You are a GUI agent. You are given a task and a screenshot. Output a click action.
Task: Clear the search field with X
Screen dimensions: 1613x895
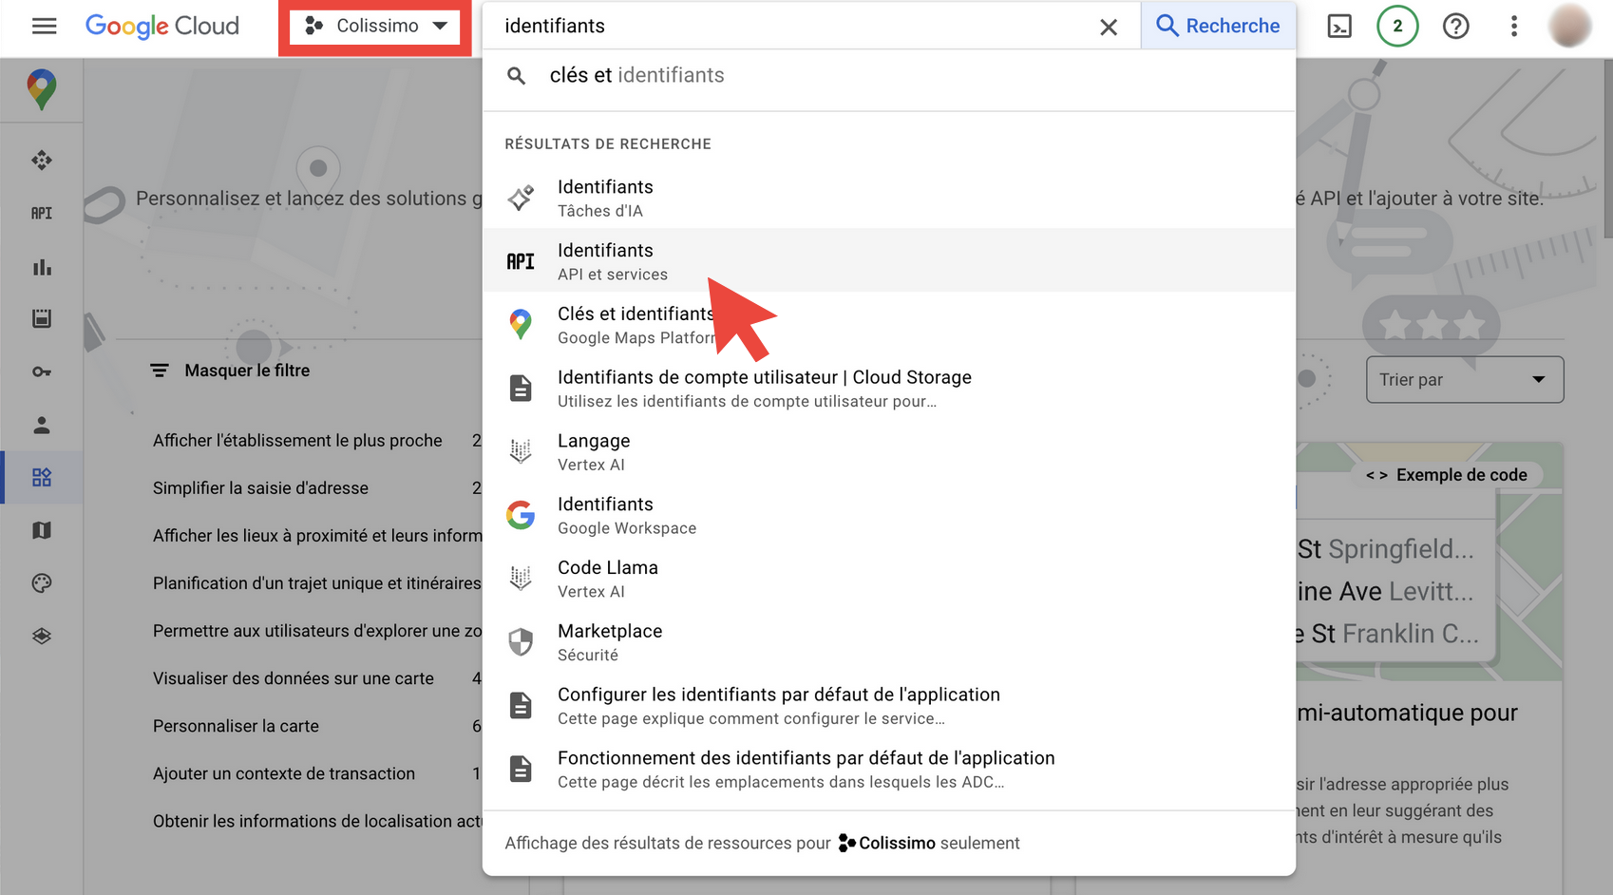click(1109, 27)
